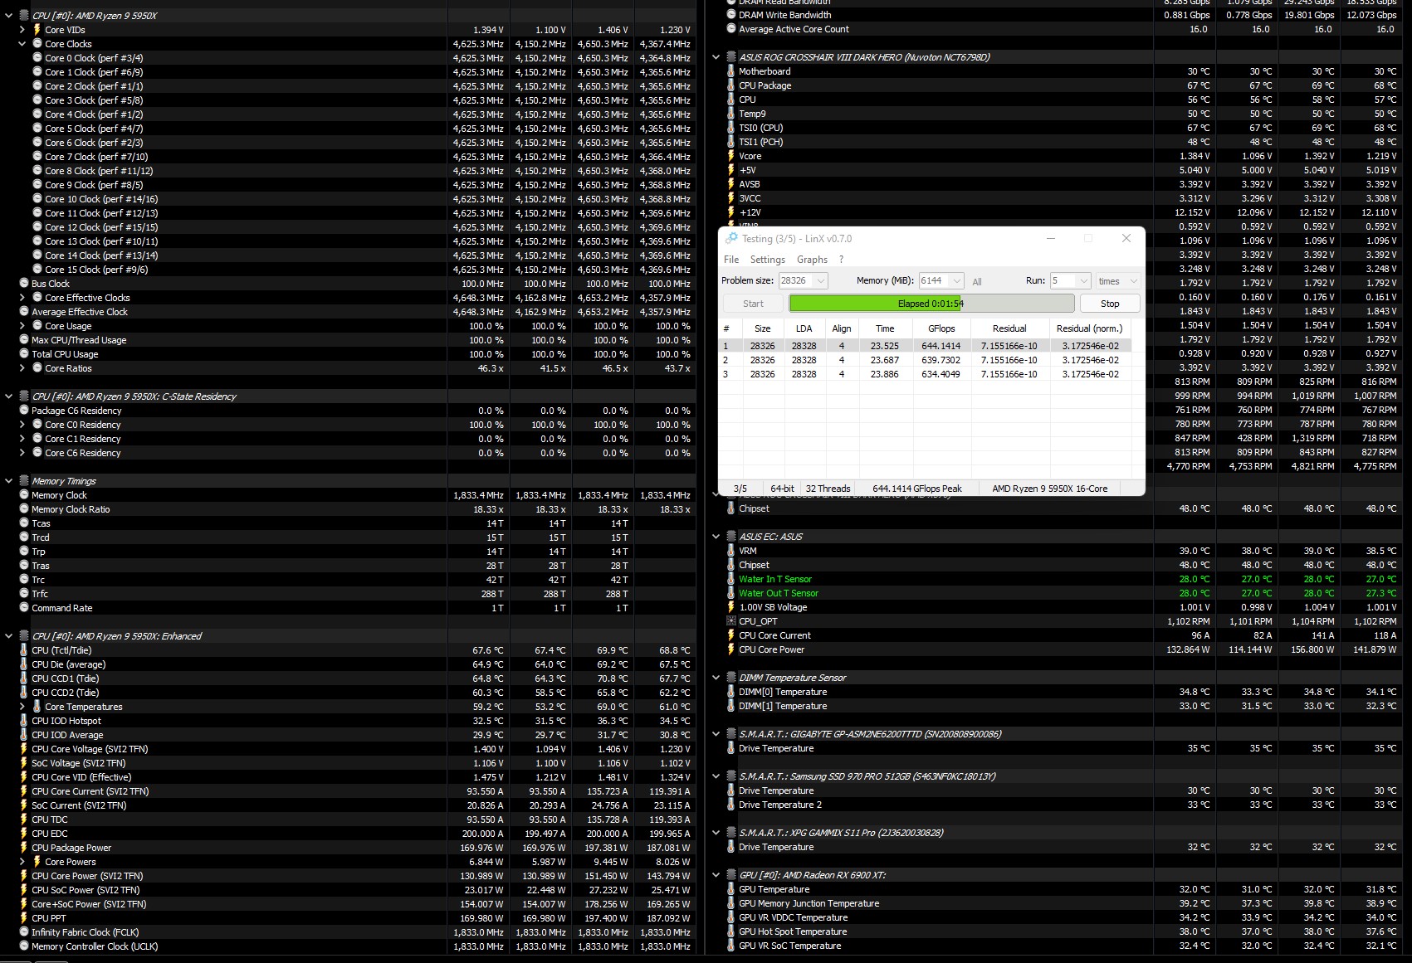The image size is (1412, 963).
Task: Click the CPU PPT lightning icon
Action: 24,918
